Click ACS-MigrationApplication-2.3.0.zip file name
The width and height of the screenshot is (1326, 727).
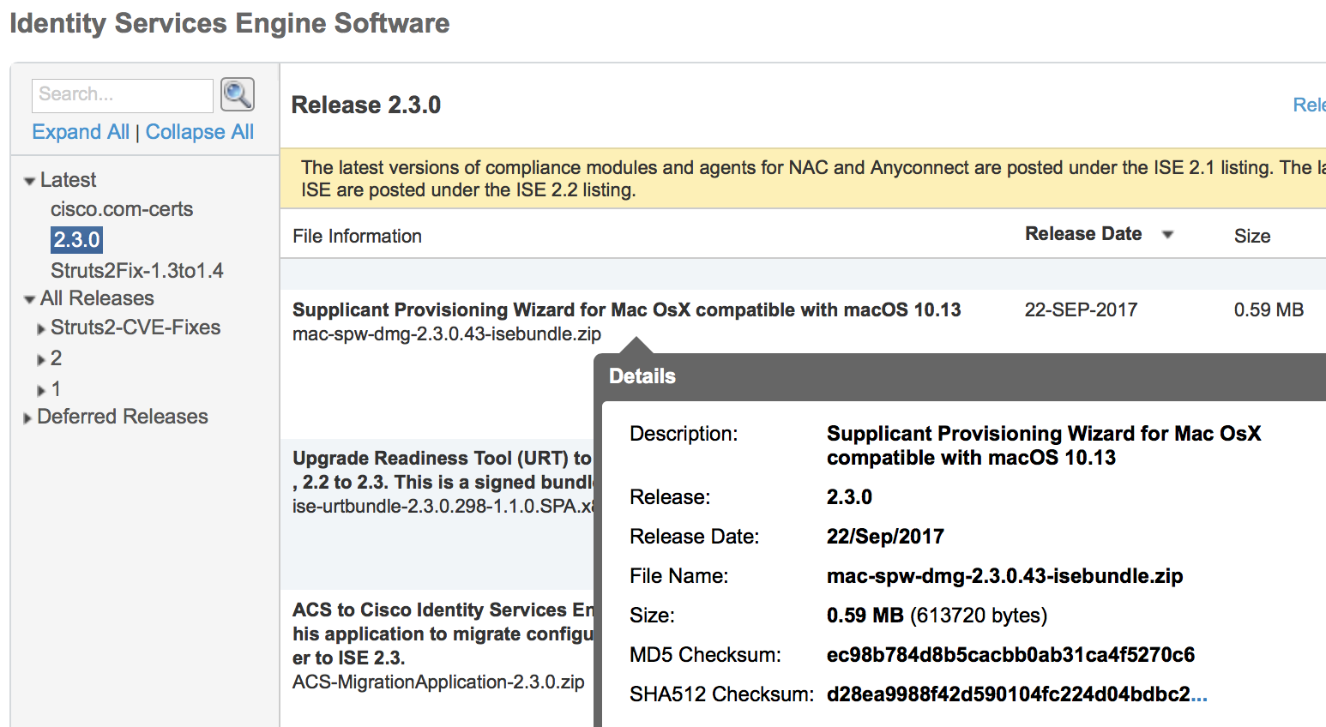[438, 682]
